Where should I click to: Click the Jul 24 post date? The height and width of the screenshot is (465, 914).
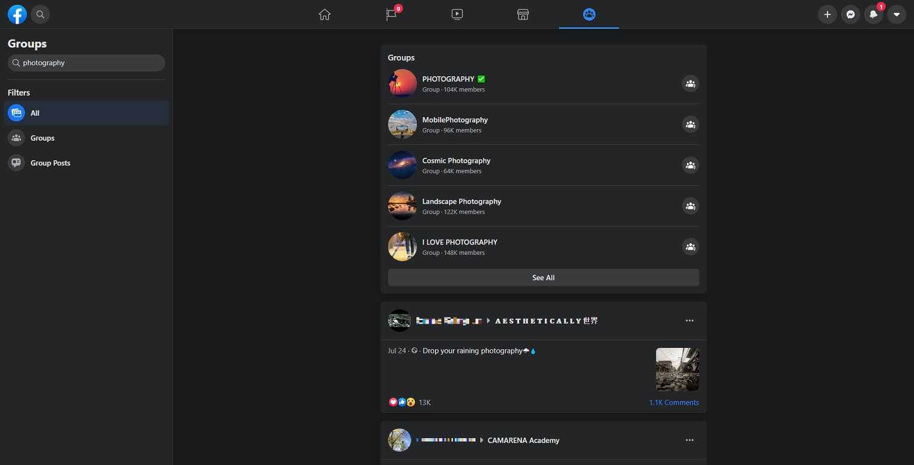point(397,351)
